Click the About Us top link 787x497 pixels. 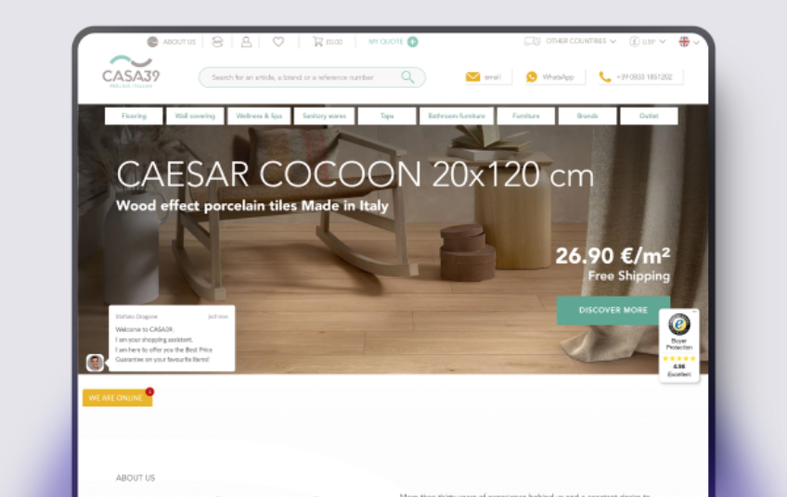(179, 42)
